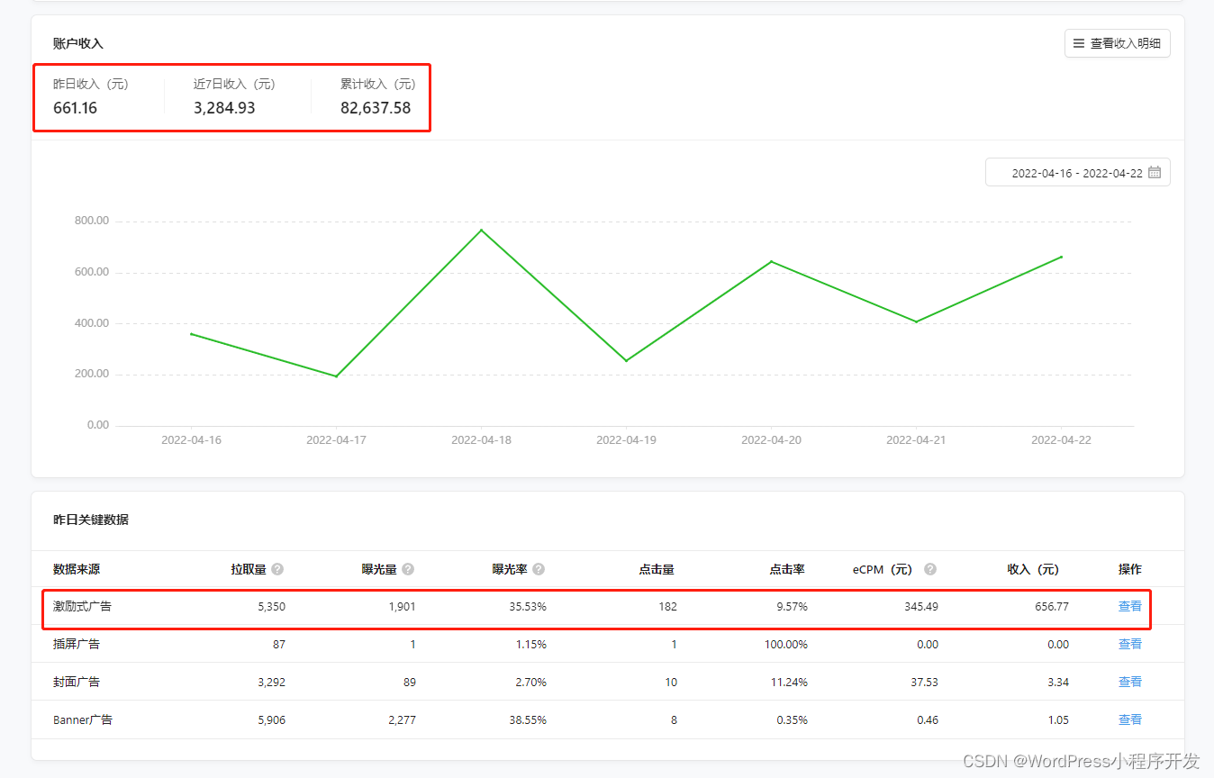Click help icon next to 曝光率
The height and width of the screenshot is (778, 1214).
pos(539,569)
